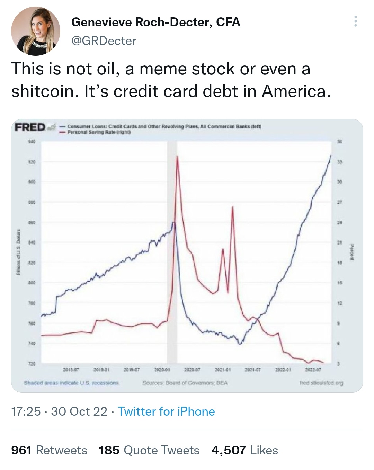Open the Twitter for iPhone link
The image size is (374, 470).
coord(166,411)
